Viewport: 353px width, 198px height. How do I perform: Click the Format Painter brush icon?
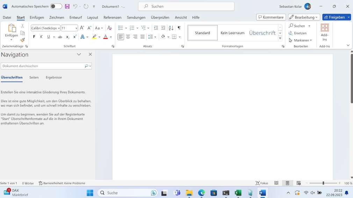[23, 40]
